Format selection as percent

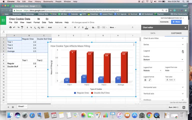click(31, 27)
